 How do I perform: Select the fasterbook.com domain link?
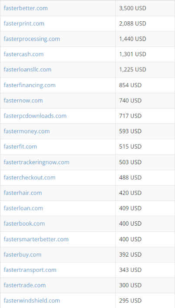pyautogui.click(x=24, y=223)
